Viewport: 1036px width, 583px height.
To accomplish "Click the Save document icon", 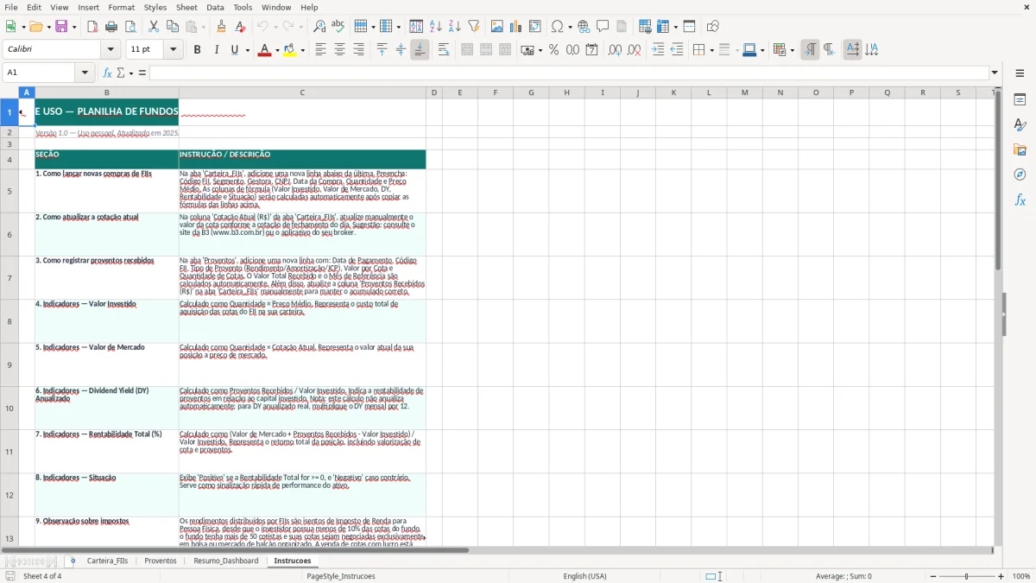I will pos(61,27).
